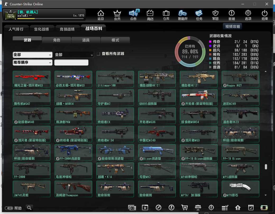Screen dimensions: 275x214
Task: Select the 曙光之星-毁灭者MG3 weapon card
Action: click(31, 79)
